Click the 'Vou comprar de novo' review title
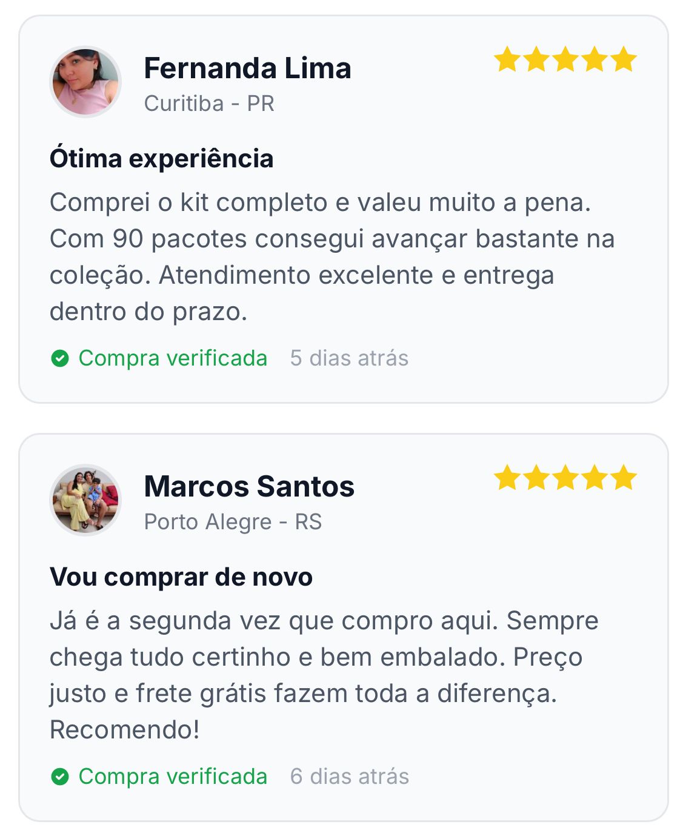Viewport: 680px width, 833px height. (181, 577)
